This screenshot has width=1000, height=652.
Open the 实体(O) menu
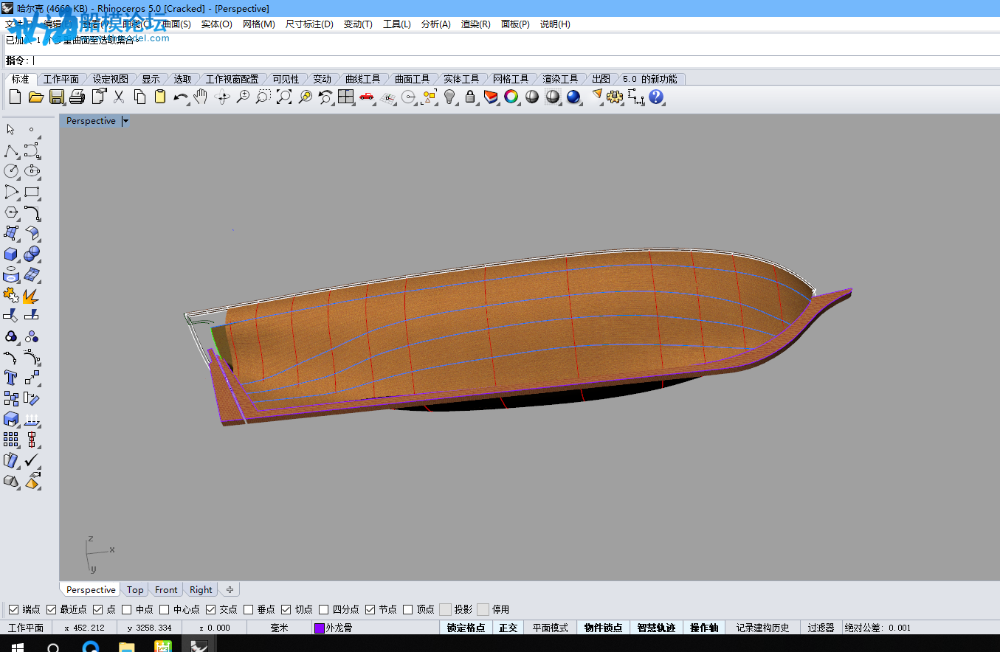tap(217, 24)
